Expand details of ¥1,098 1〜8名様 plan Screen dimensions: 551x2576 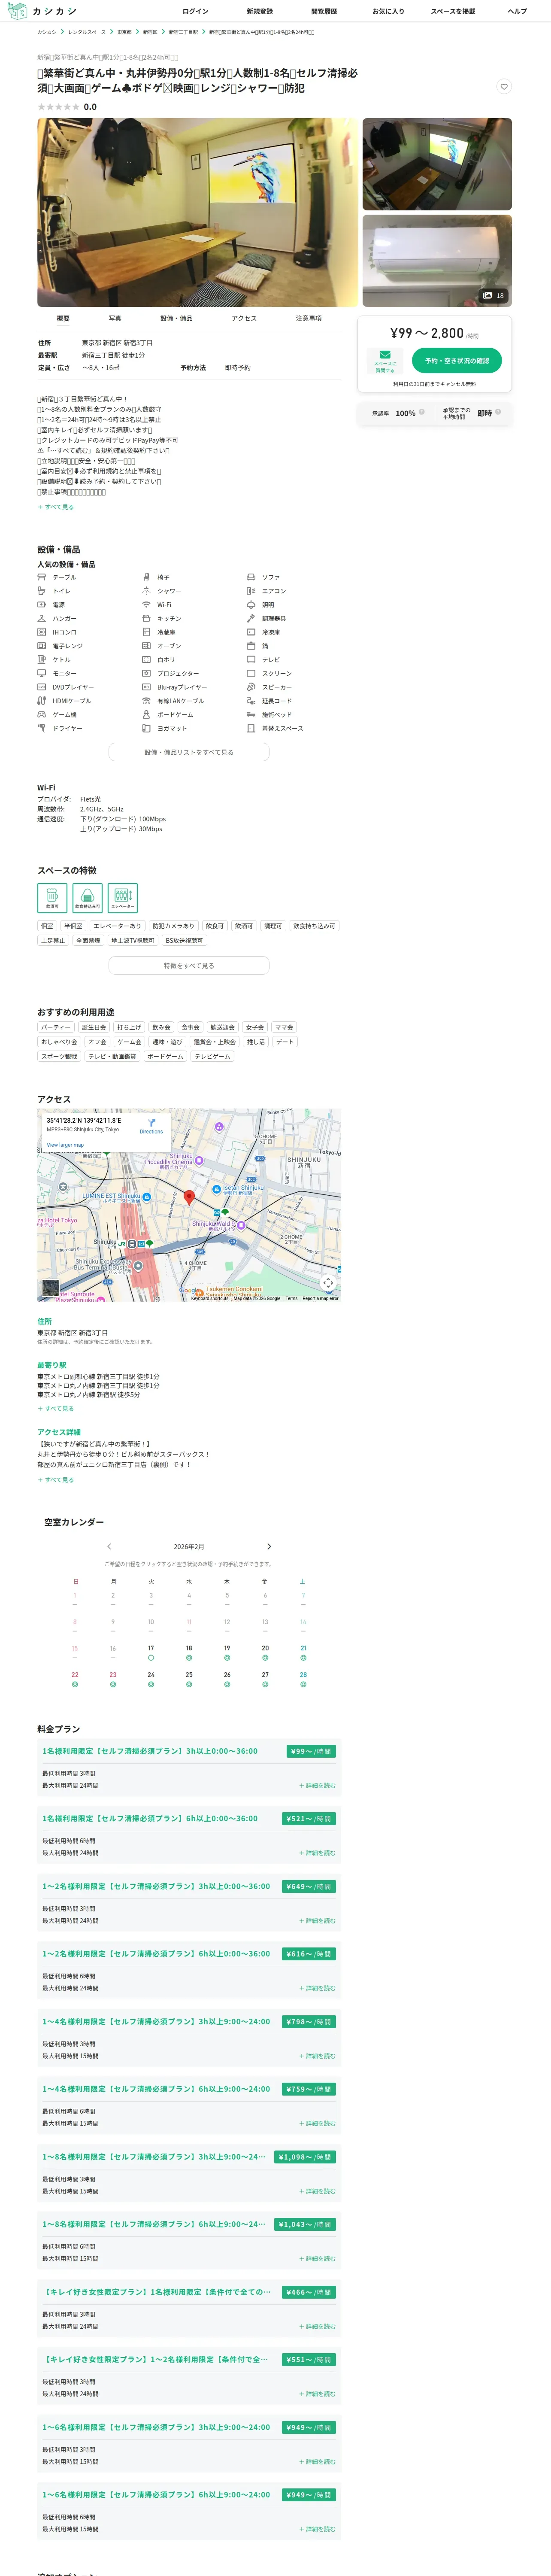pyautogui.click(x=317, y=2191)
